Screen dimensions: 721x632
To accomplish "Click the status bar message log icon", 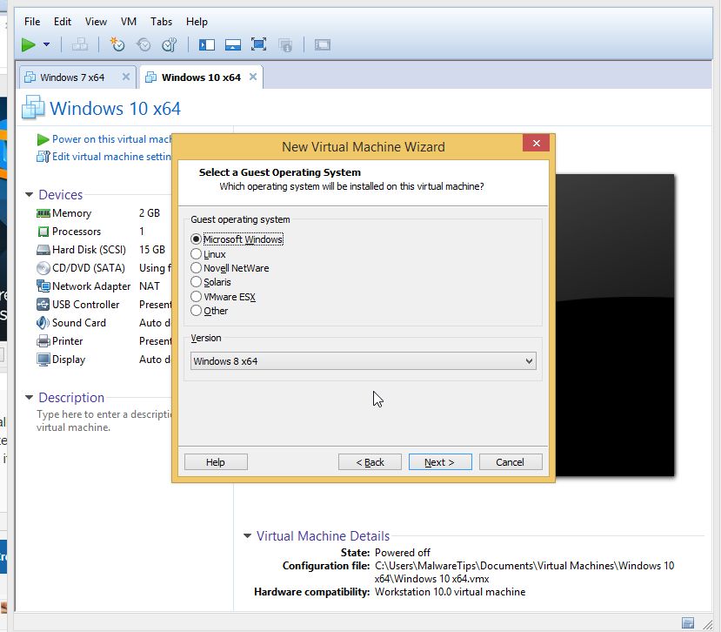I will (688, 622).
